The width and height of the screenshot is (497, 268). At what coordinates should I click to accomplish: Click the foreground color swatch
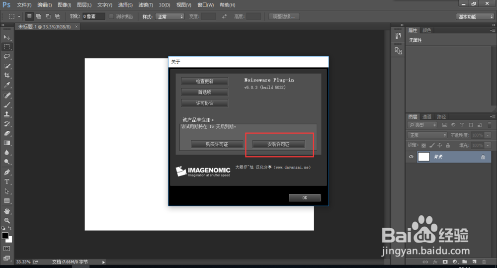(x=5, y=236)
